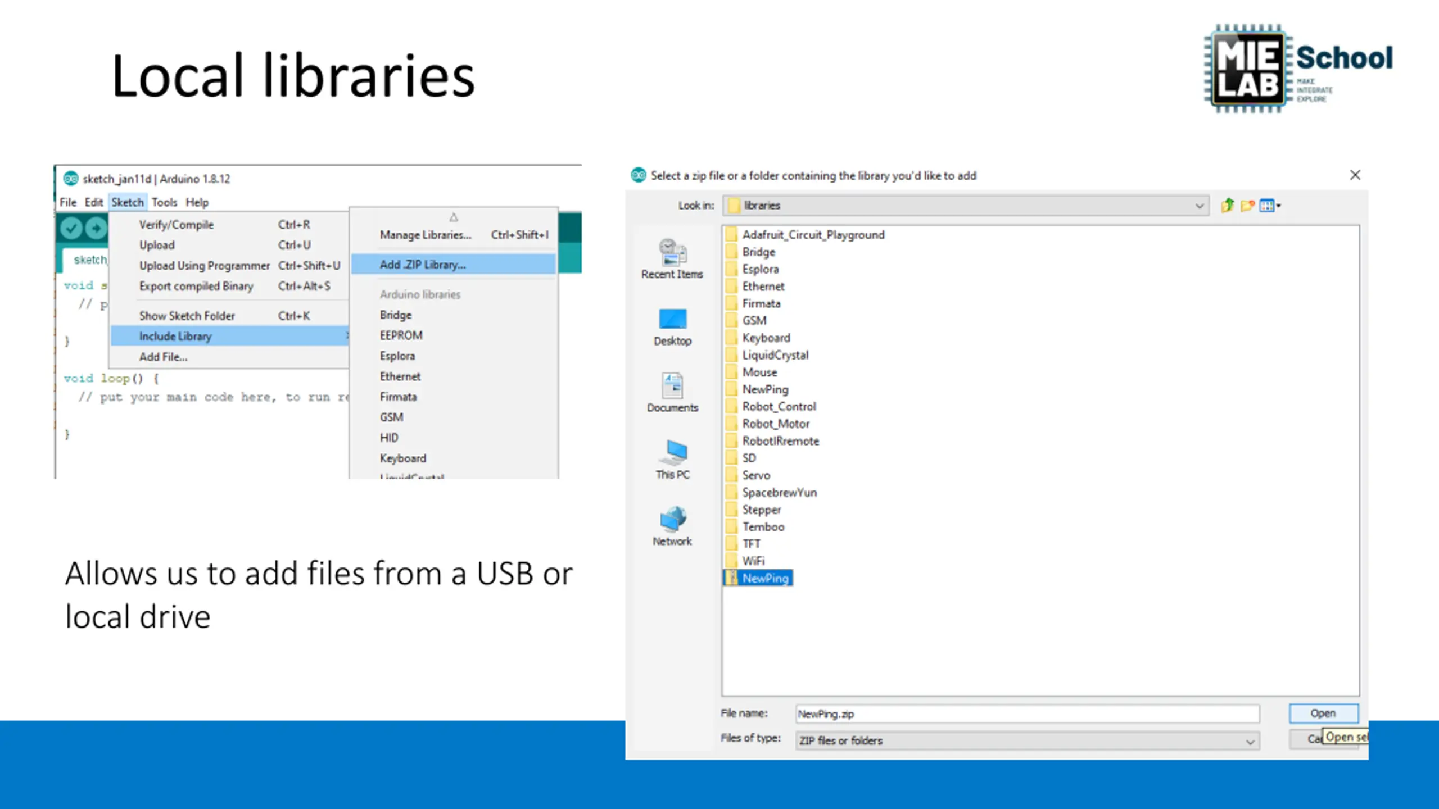
Task: Select the highlighted NewPing zip file
Action: point(758,578)
